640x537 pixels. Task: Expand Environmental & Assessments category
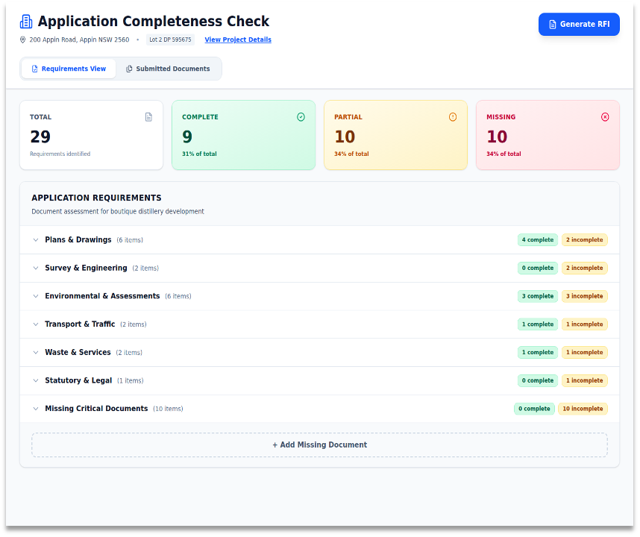click(102, 296)
